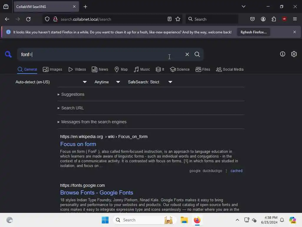The height and width of the screenshot is (227, 302).
Task: Switch to the Map category
Action: pos(121,69)
